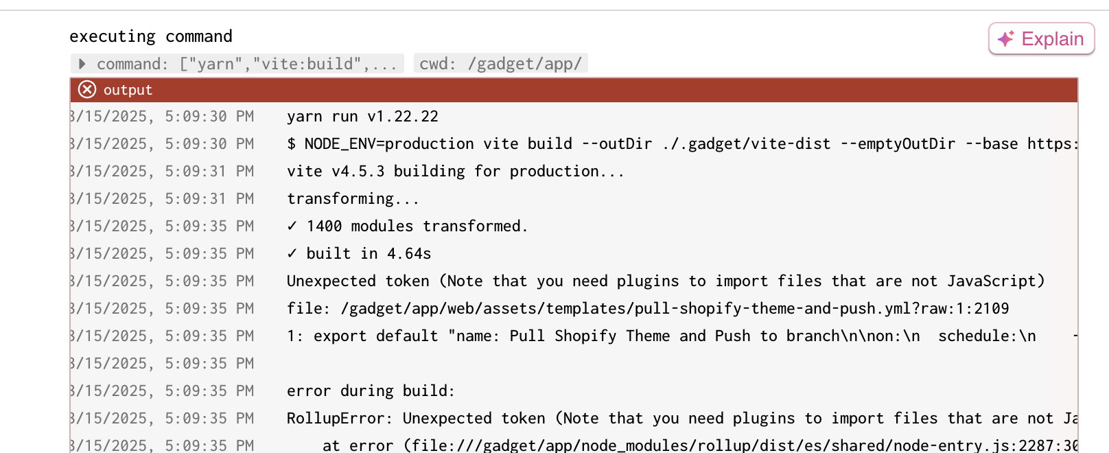Click the "1400 modules transformed." line
Viewport: 1109px width, 453px height.
(408, 226)
